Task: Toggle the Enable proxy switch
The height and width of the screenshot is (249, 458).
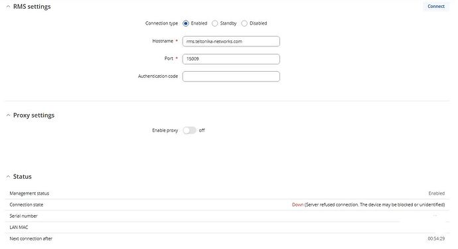Action: [x=190, y=130]
